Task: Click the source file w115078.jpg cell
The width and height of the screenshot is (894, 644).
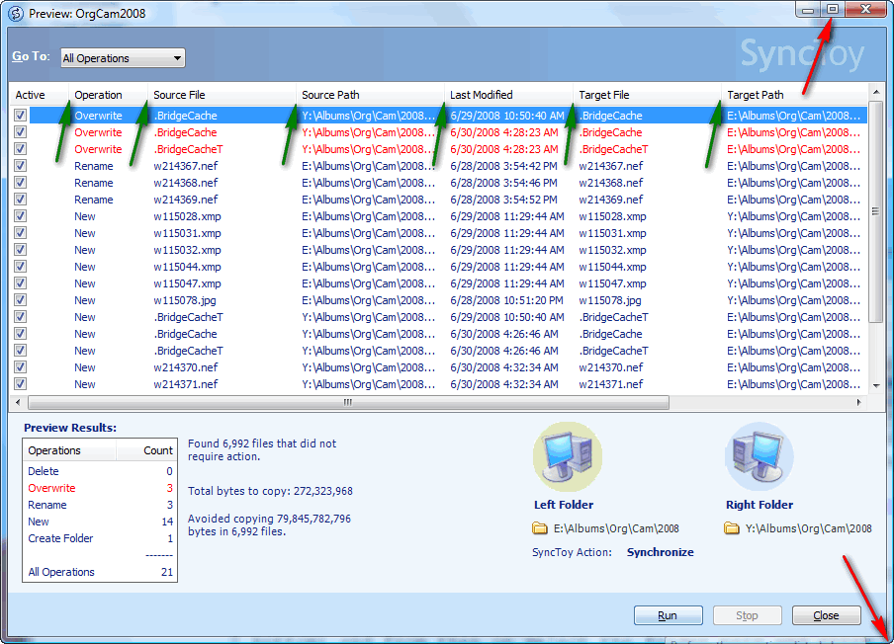Action: (x=185, y=300)
